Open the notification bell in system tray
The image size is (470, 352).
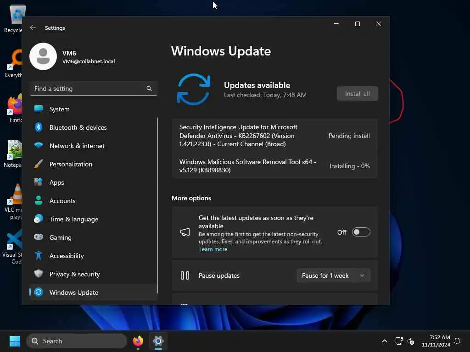coord(457,341)
